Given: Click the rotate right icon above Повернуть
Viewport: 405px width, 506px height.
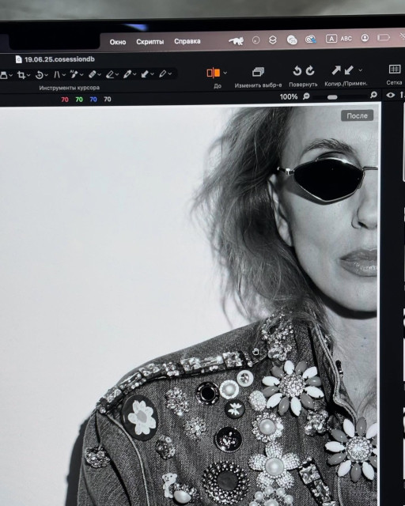Looking at the screenshot, I should coord(310,70).
